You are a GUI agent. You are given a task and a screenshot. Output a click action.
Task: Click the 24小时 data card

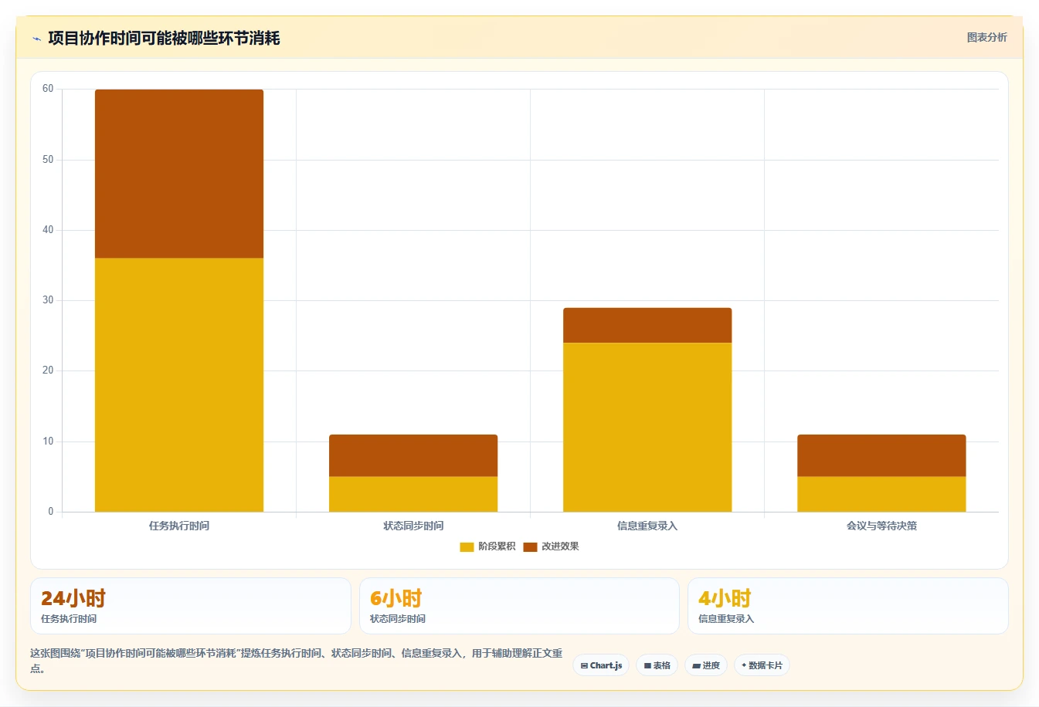(x=191, y=606)
